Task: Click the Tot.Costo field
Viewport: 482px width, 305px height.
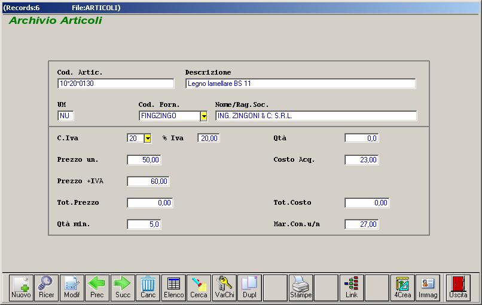Action: [x=367, y=203]
